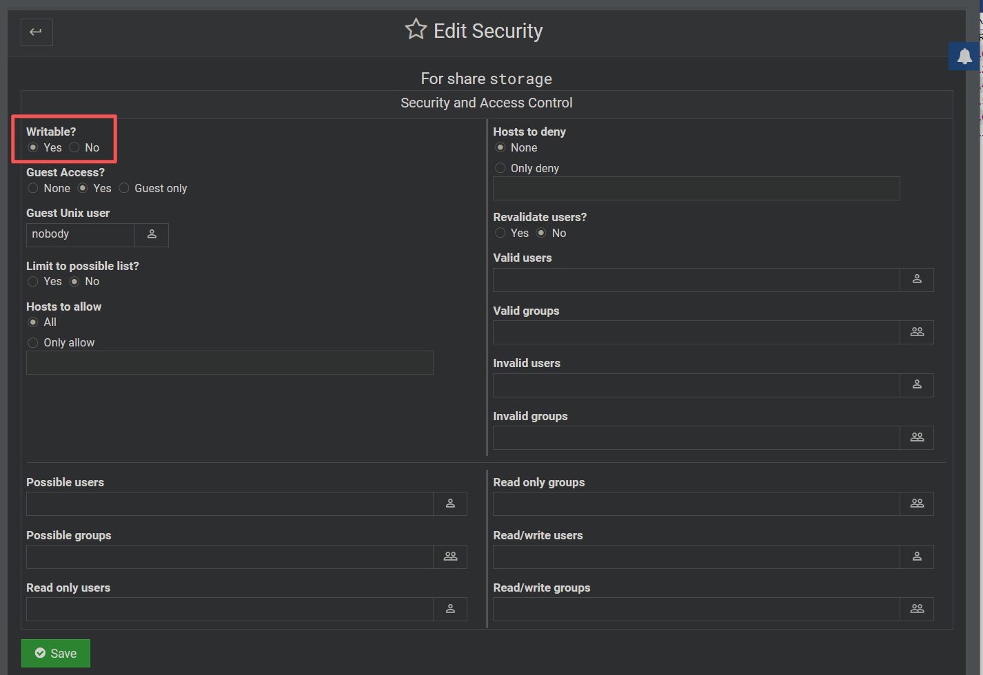Set Revalidate users to Yes

point(500,233)
